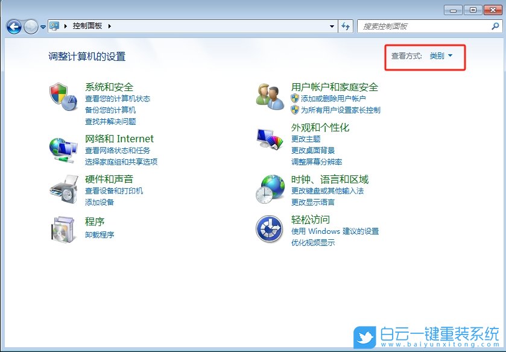Click the 程序 package icon
Screen dimensions: 506x352
tap(63, 229)
